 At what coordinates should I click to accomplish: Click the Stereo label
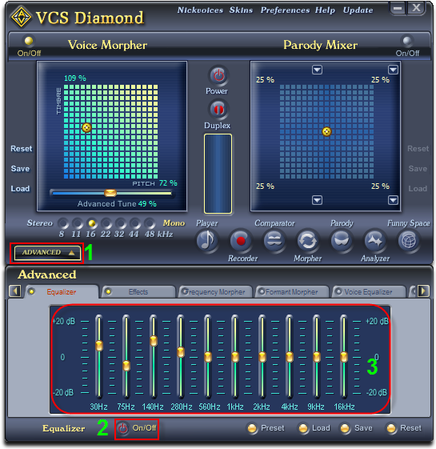click(x=40, y=223)
